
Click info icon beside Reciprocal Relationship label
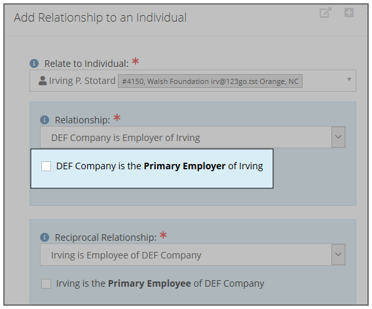click(45, 237)
